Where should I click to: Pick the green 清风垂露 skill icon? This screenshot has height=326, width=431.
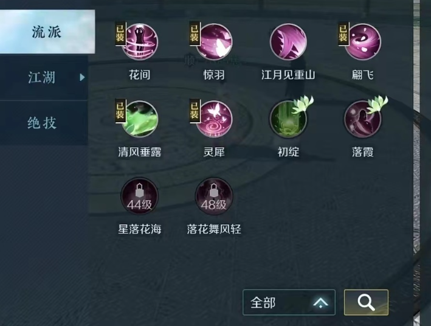[x=140, y=119]
